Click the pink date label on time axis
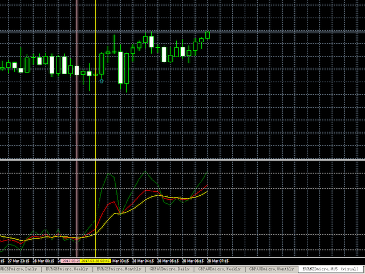This screenshot has width=365, height=274. click(x=70, y=260)
